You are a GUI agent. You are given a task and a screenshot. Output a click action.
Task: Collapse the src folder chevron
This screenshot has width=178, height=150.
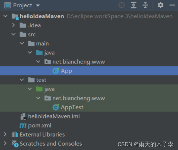[13, 34]
